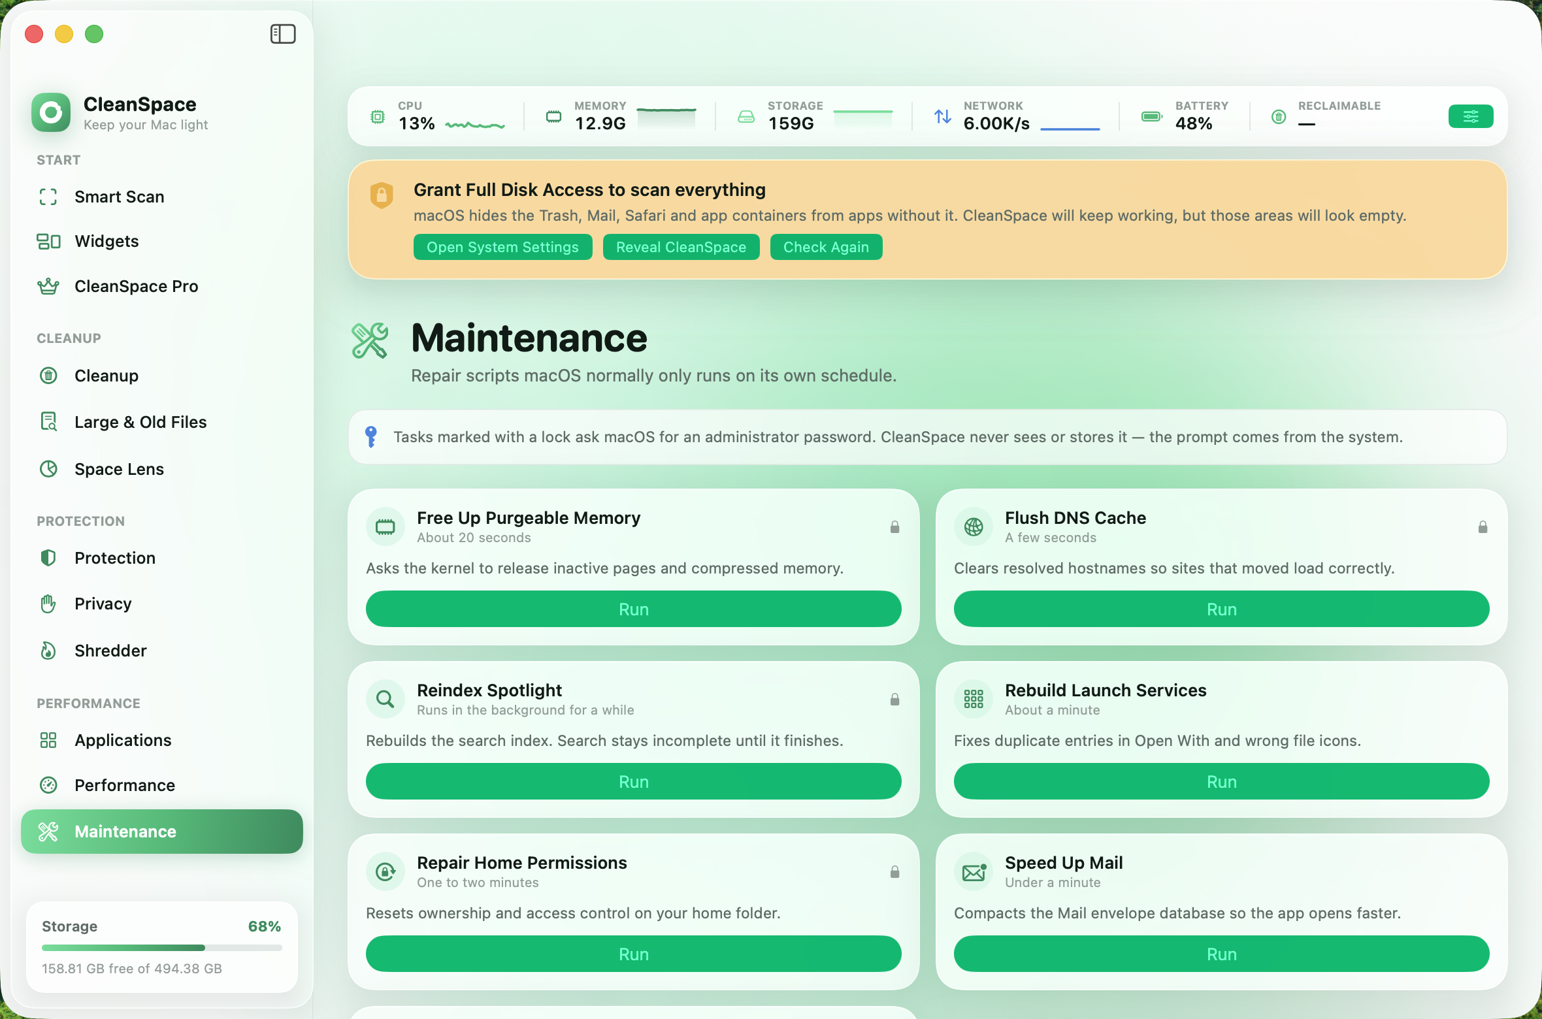Click the lock-rotate icon on Repair Home Permissions

[x=385, y=871]
